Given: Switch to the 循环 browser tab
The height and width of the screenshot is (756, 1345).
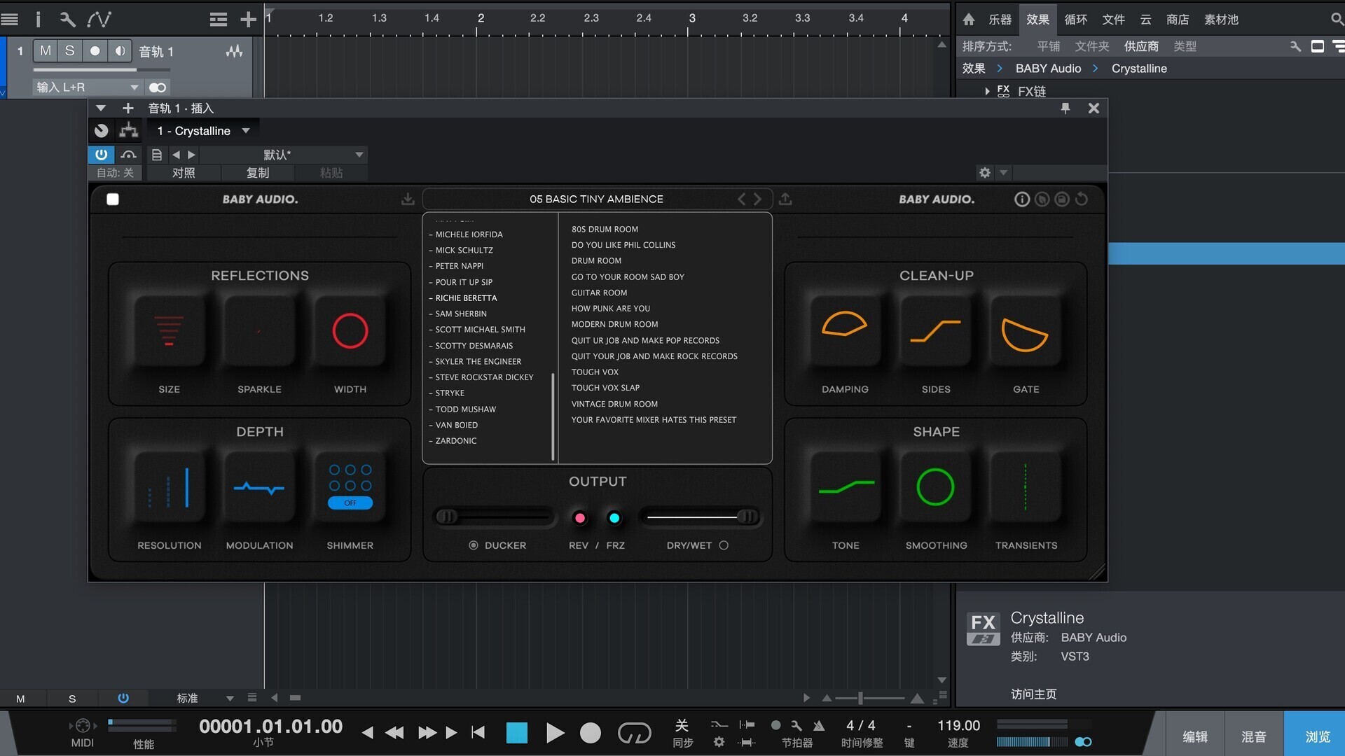Looking at the screenshot, I should click(1075, 20).
